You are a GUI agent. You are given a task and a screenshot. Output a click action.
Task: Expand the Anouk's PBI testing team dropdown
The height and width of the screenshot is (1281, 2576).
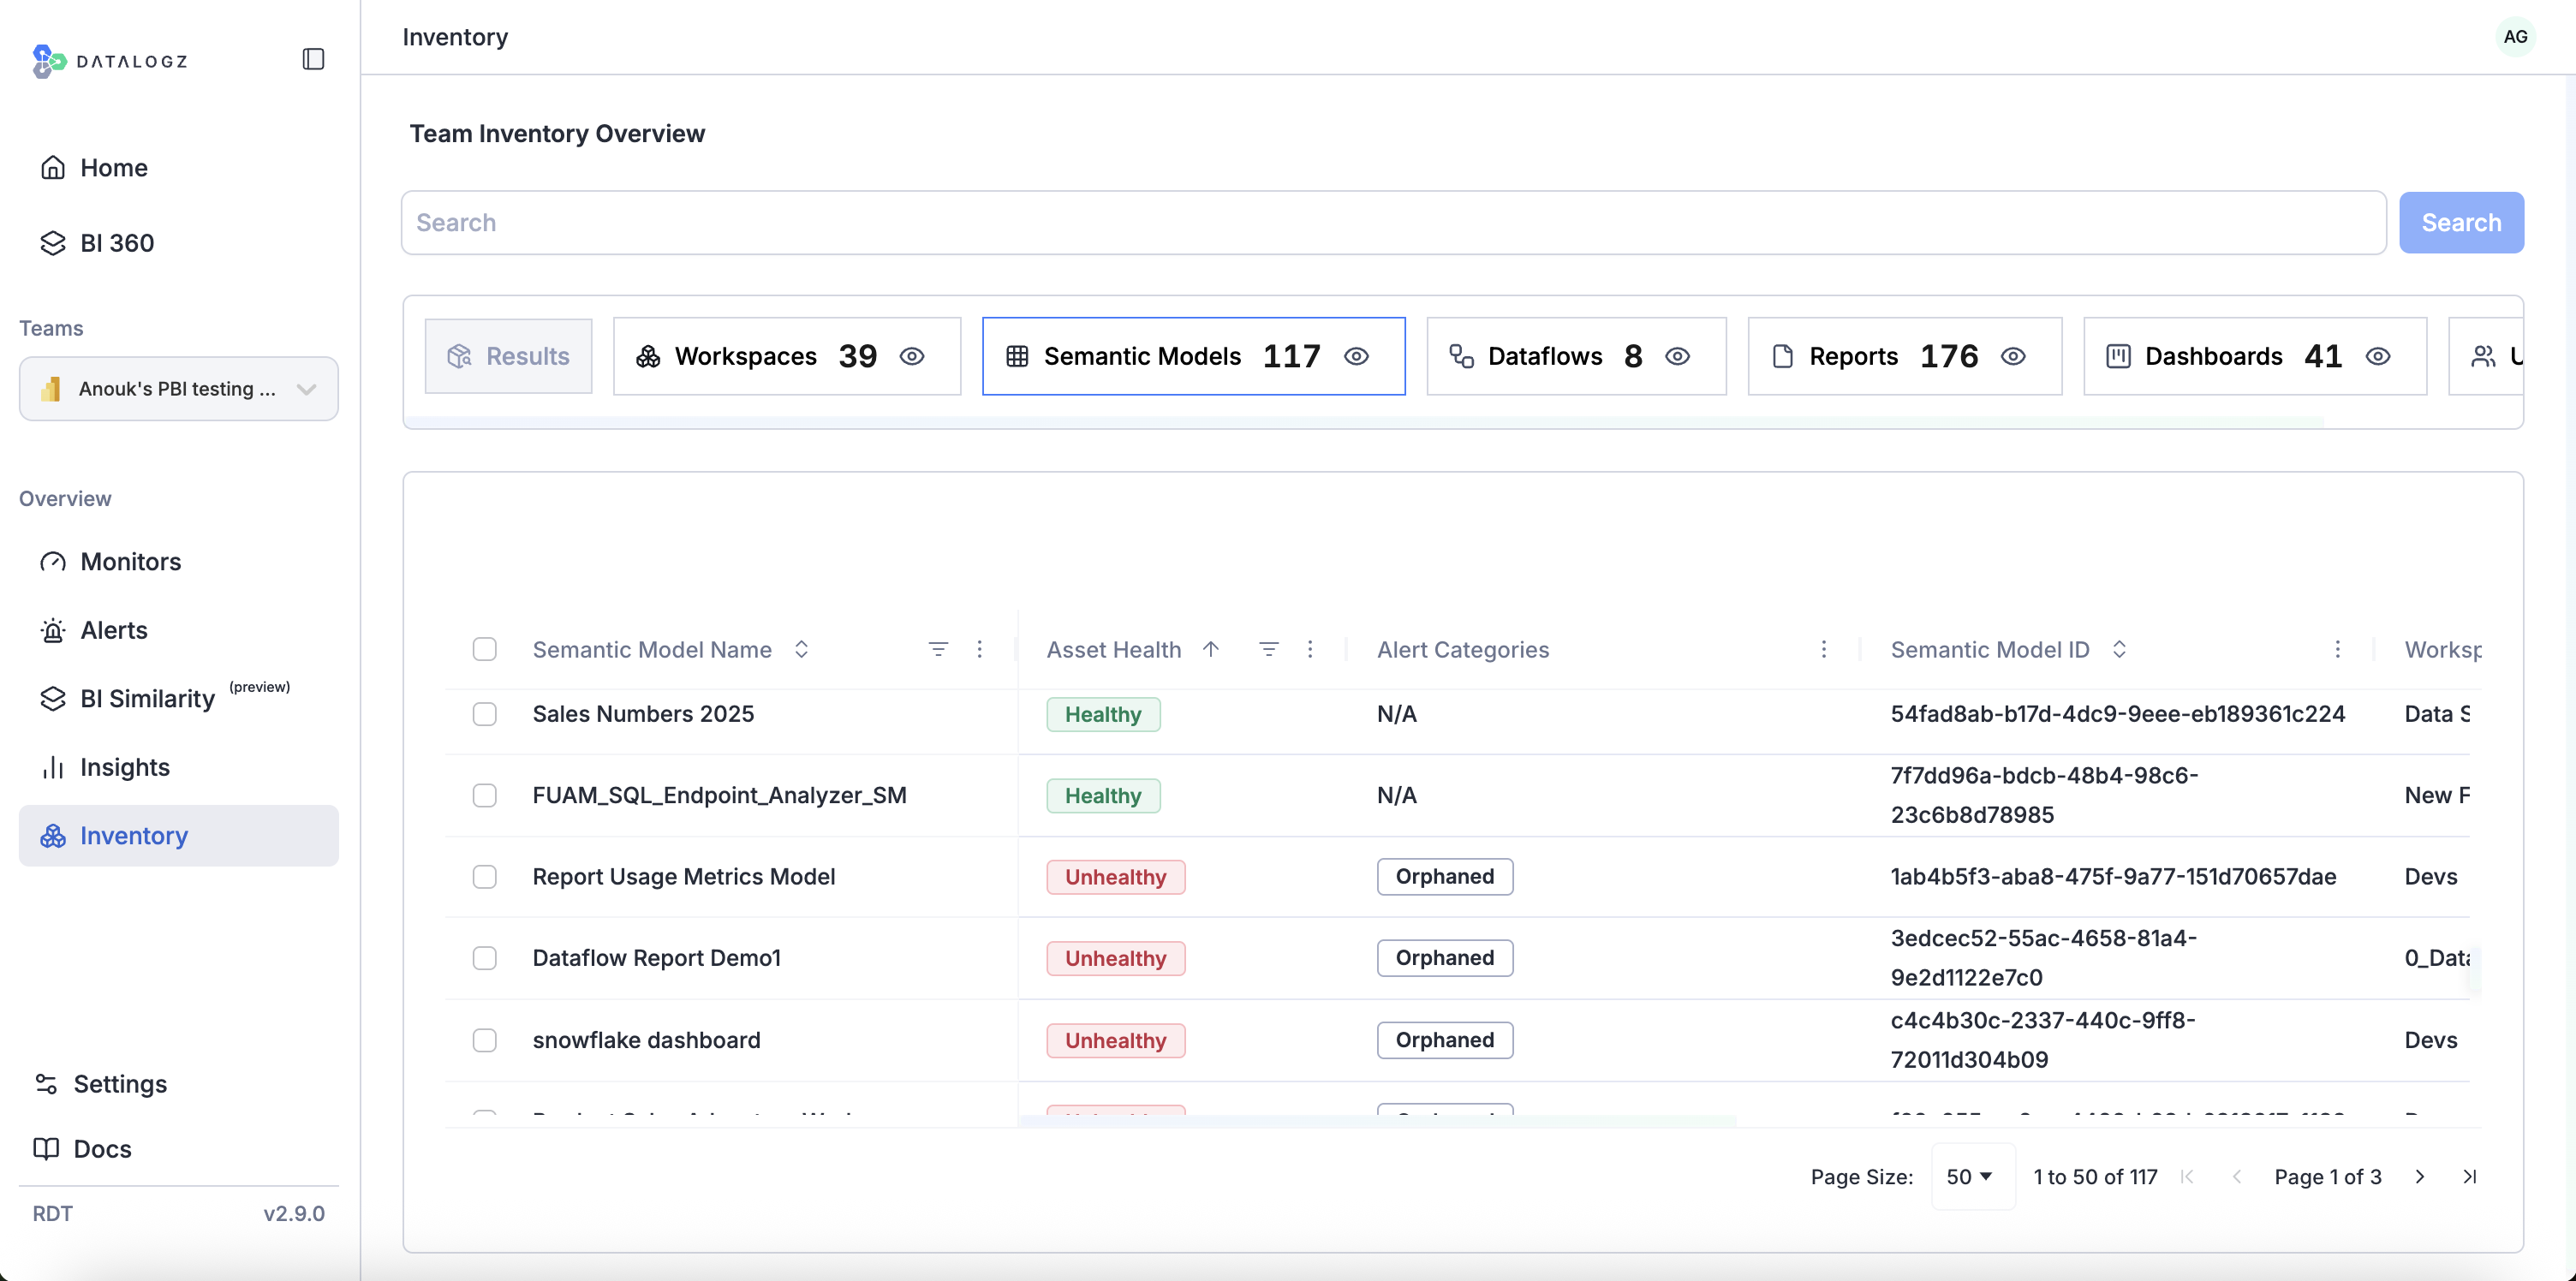tap(178, 389)
